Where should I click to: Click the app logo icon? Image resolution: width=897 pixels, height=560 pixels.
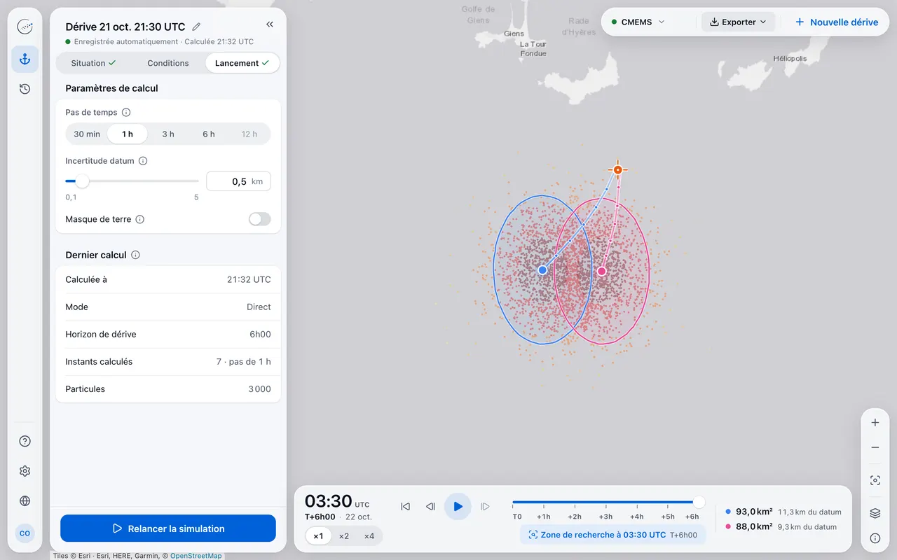[25, 27]
